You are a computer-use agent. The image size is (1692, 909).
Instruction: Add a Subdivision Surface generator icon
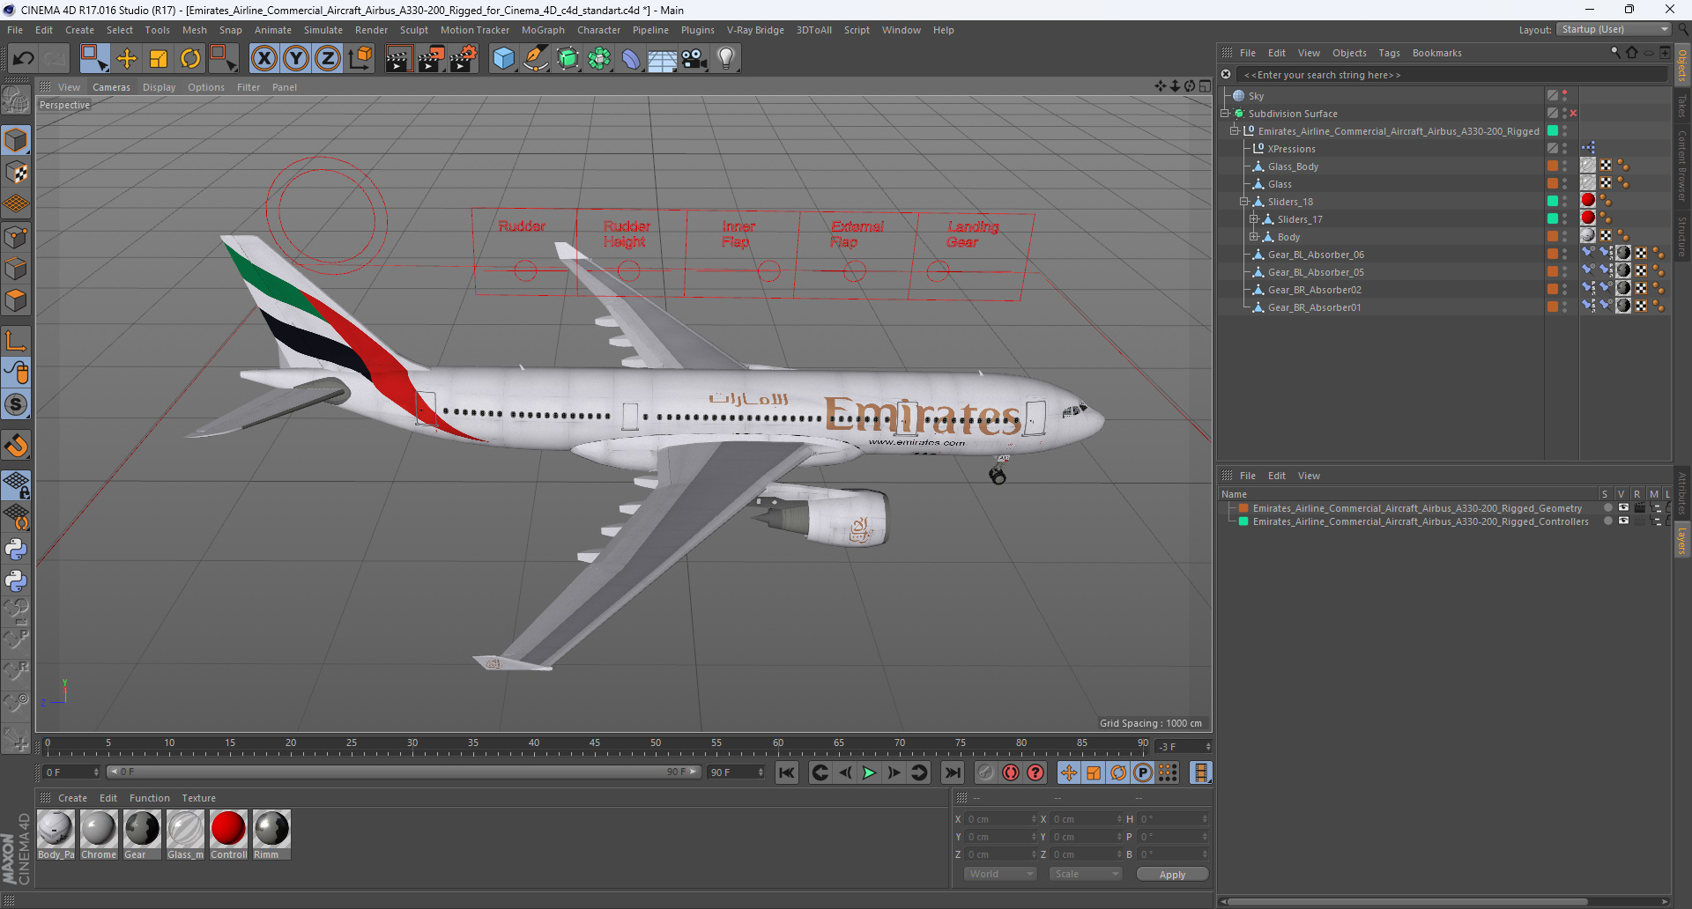tap(568, 59)
